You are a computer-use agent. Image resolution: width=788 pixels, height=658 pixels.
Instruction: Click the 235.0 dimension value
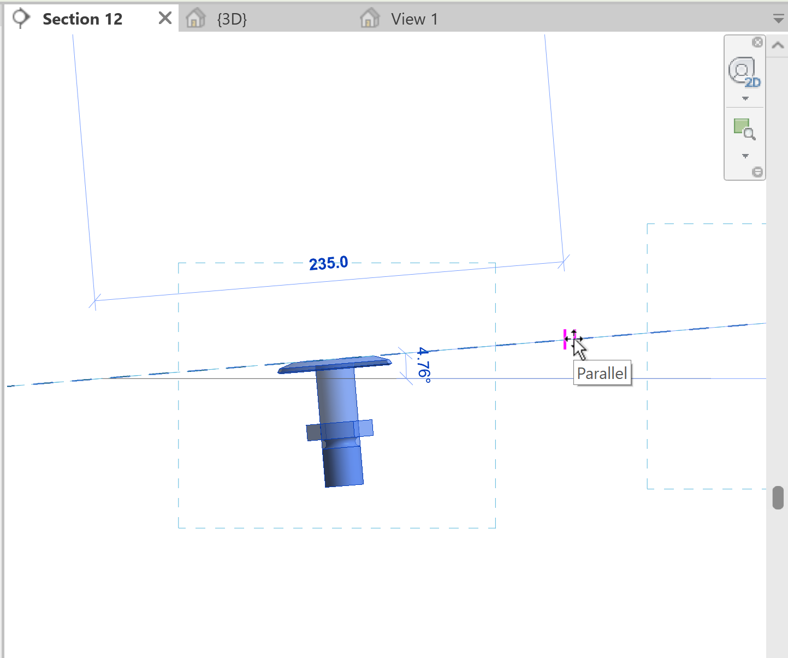click(329, 263)
